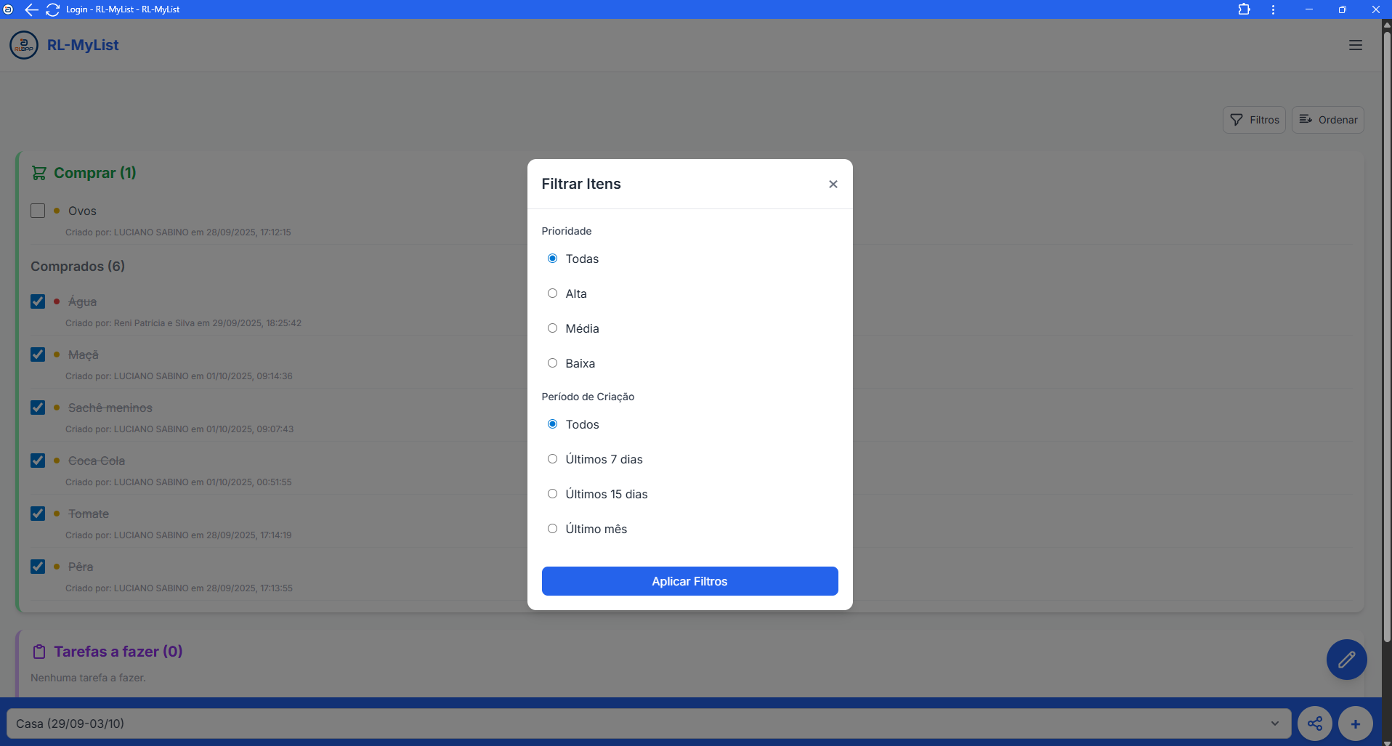Select the Média priority option
1392x746 pixels.
coord(552,328)
